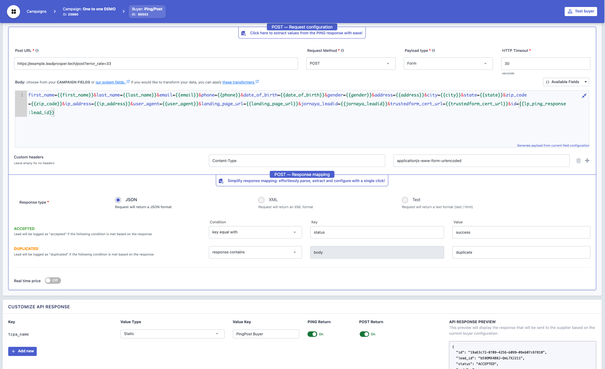Image resolution: width=605 pixels, height=369 pixels.
Task: Select JSON response type
Action: coord(118,200)
